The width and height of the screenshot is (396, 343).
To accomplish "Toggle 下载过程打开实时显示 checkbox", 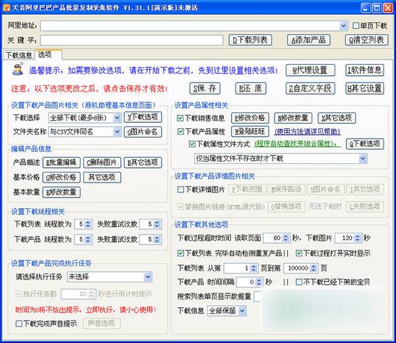I will [299, 253].
